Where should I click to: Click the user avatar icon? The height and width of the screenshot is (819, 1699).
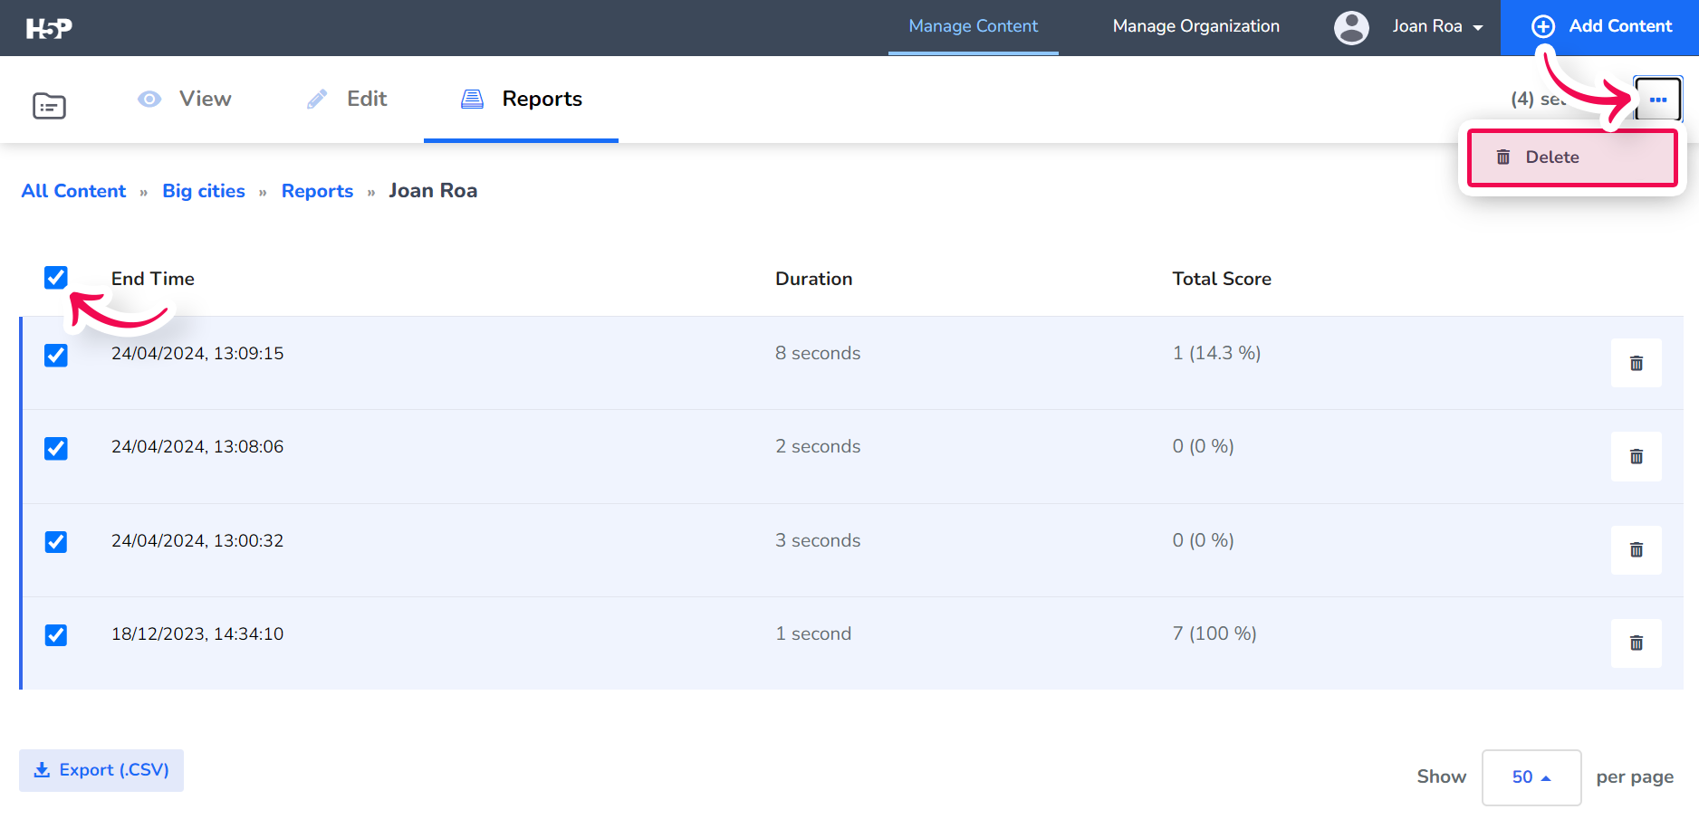[x=1351, y=27]
